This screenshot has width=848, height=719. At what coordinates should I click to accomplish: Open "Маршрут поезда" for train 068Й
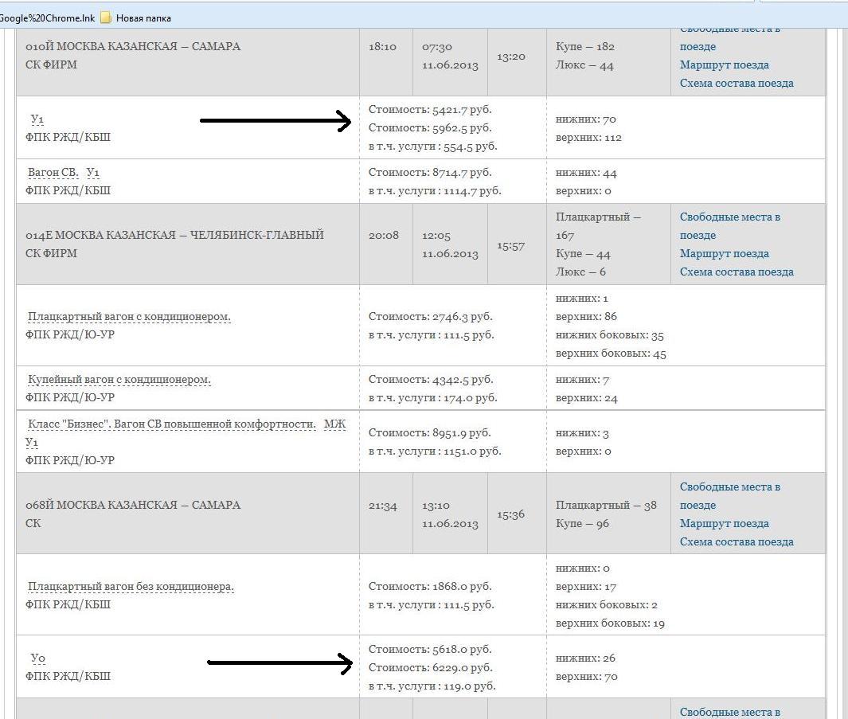tap(724, 523)
